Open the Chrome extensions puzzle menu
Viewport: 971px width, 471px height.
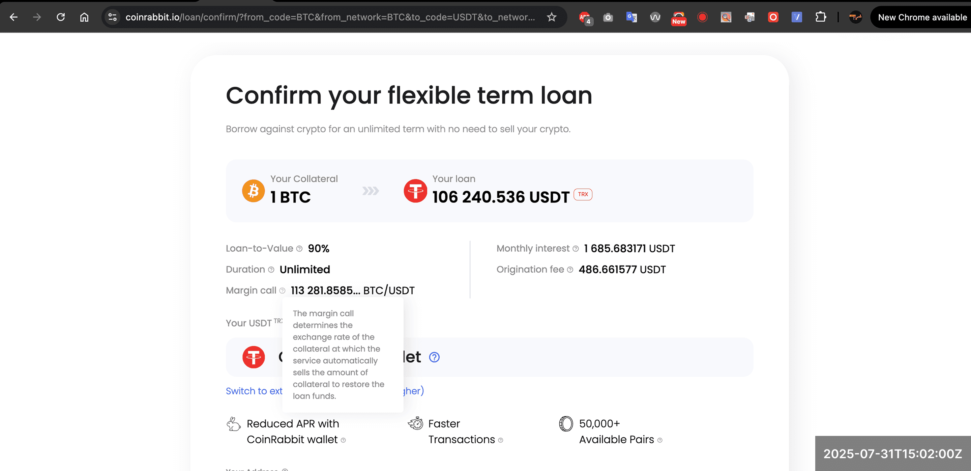[821, 17]
